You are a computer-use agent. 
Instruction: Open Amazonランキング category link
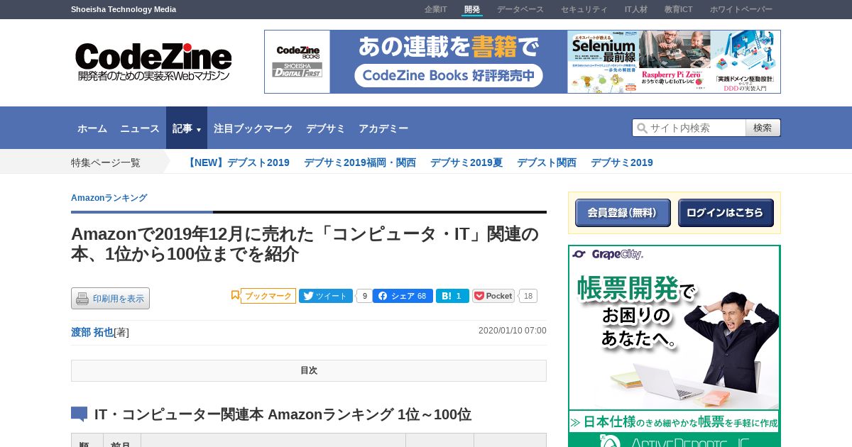109,198
